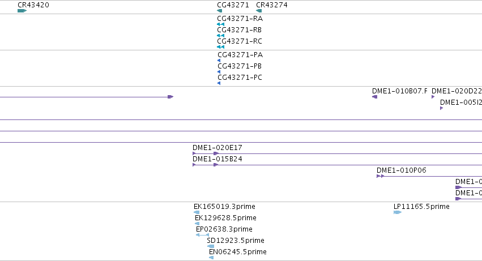Screen dimensions: 482x261
Task: Click the CG43271-PB protein glyph
Action: click(x=219, y=72)
